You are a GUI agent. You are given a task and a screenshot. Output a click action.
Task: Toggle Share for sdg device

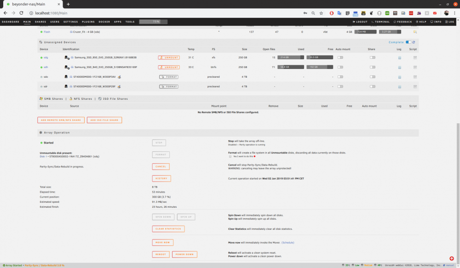pos(373,57)
